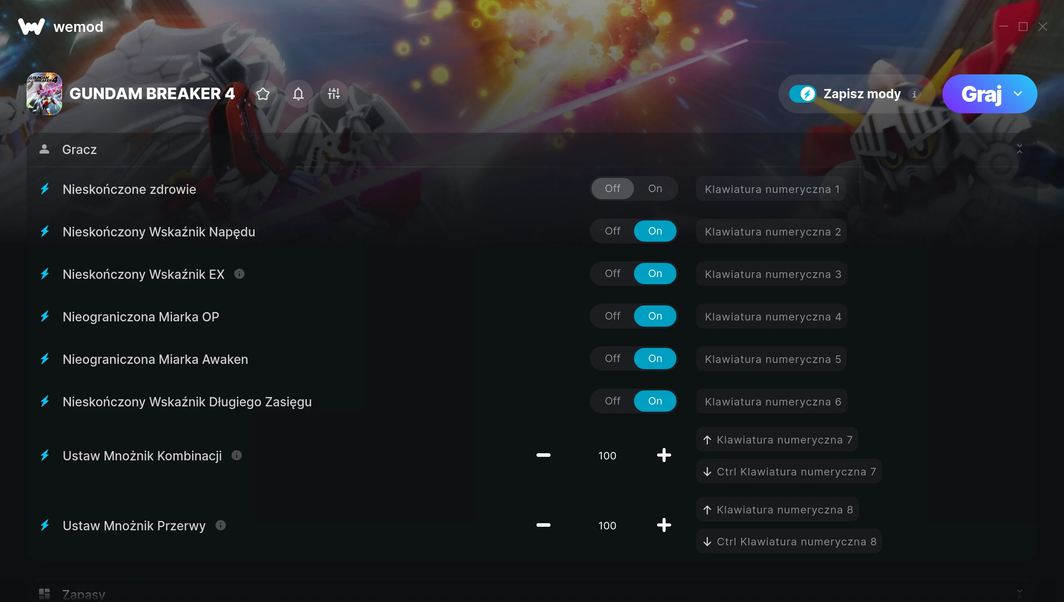Add GUNDAM BREAKER 4 to favorites star
Viewport: 1064px width, 602px height.
point(263,94)
